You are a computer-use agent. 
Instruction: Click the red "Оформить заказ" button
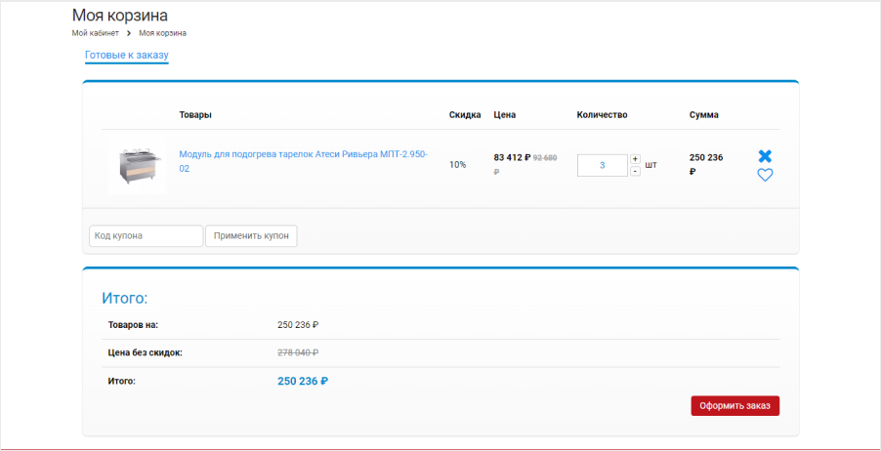click(734, 406)
